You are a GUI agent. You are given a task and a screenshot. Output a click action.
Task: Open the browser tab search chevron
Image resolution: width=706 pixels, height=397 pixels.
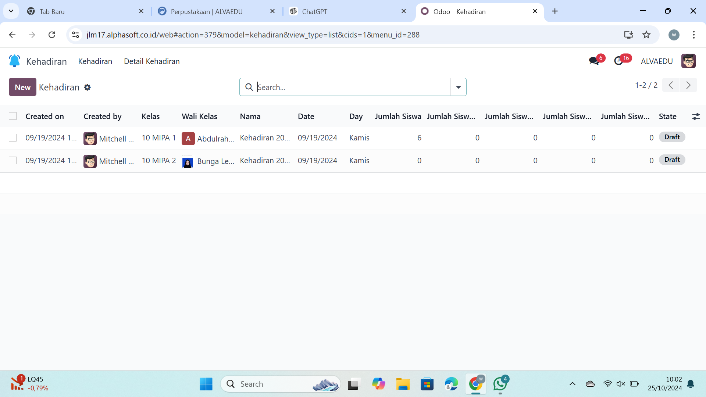[x=11, y=11]
